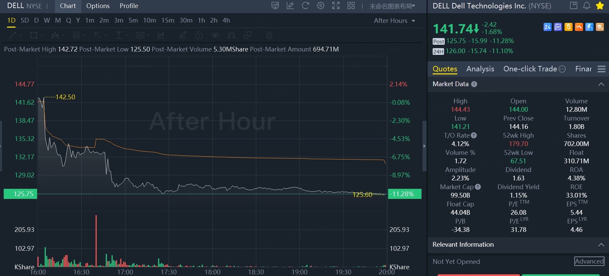Screen dimensions: 609x276
Task: Switch to the Options tab
Action: pyautogui.click(x=98, y=6)
